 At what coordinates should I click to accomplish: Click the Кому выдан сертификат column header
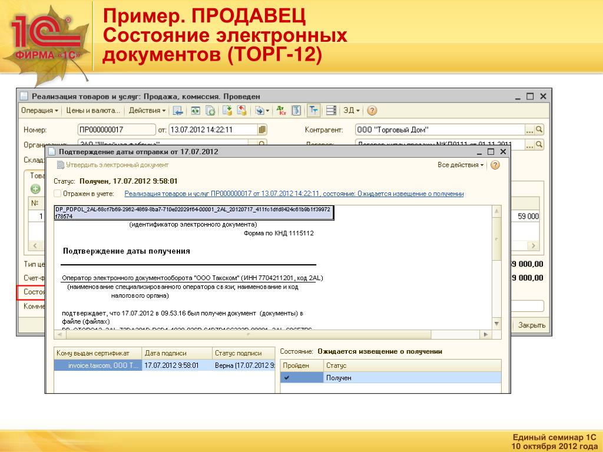[98, 353]
